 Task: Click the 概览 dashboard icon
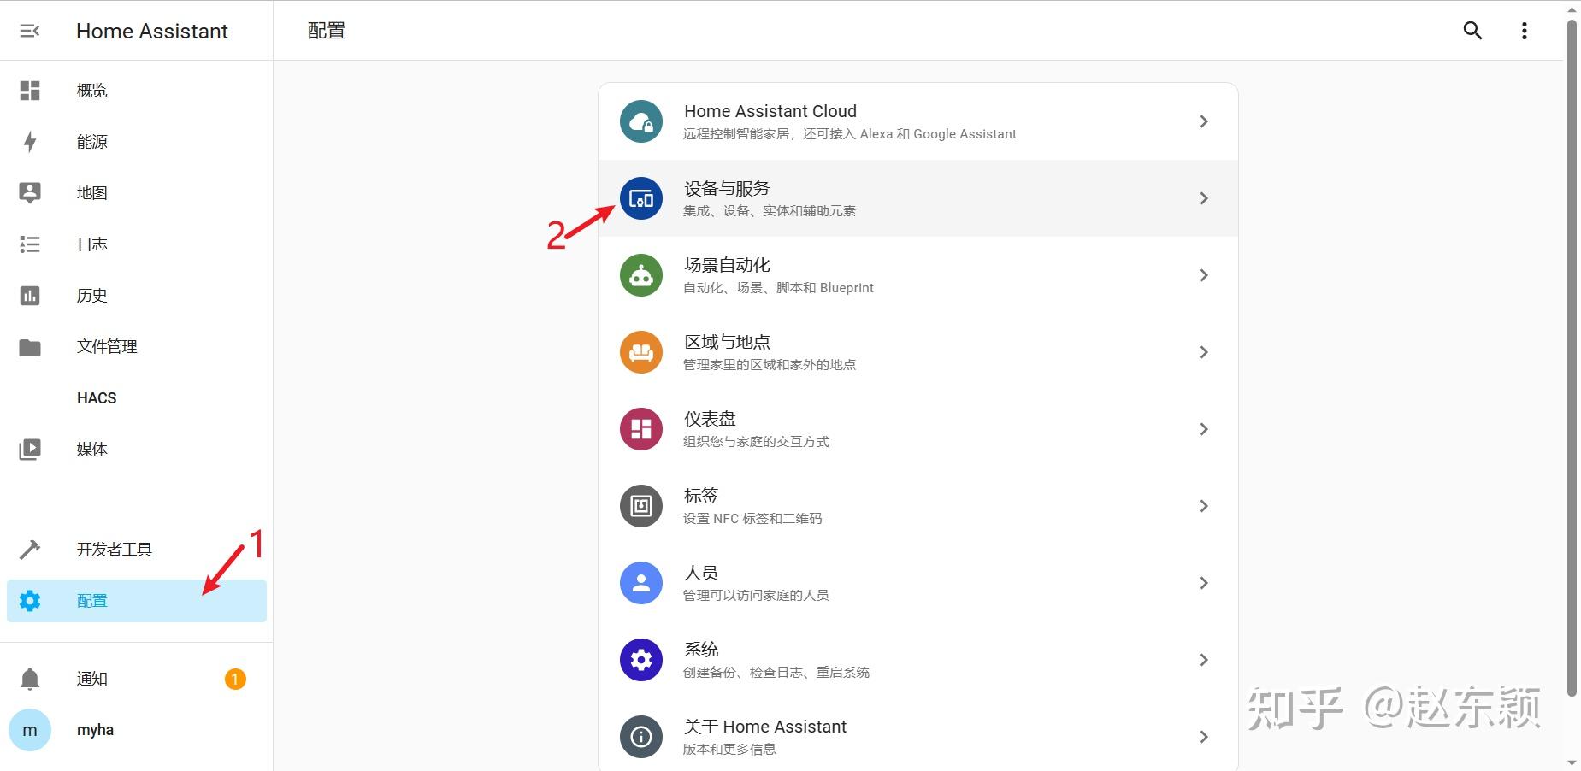coord(30,91)
